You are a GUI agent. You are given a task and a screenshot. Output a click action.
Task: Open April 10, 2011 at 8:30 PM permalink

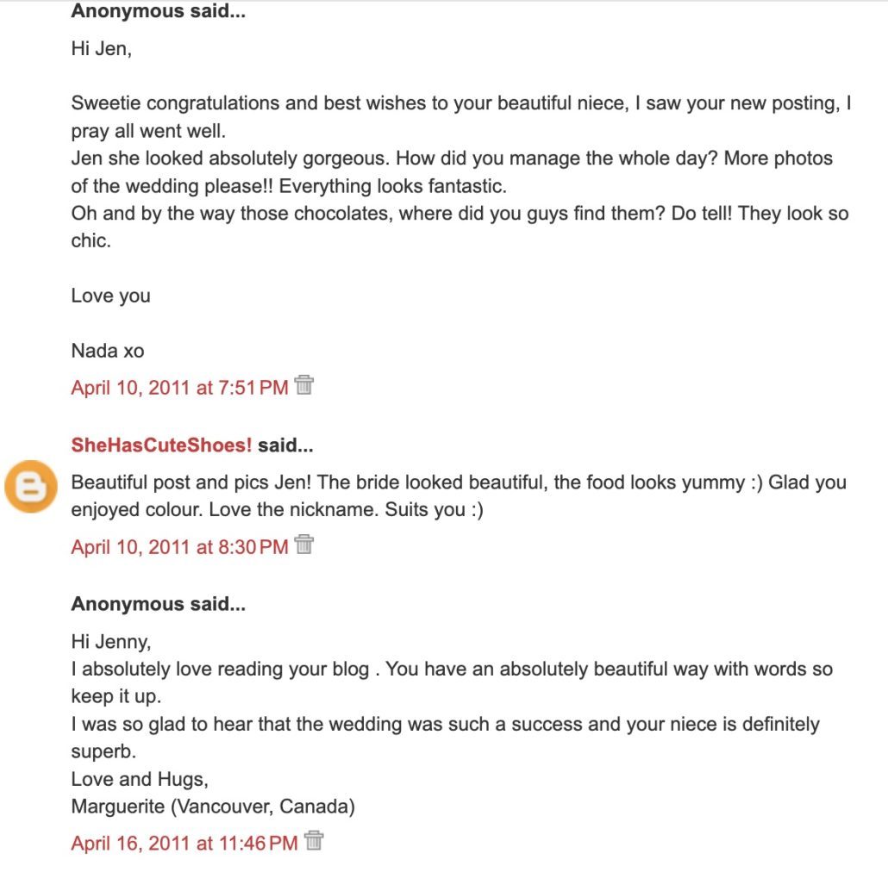[x=179, y=547]
